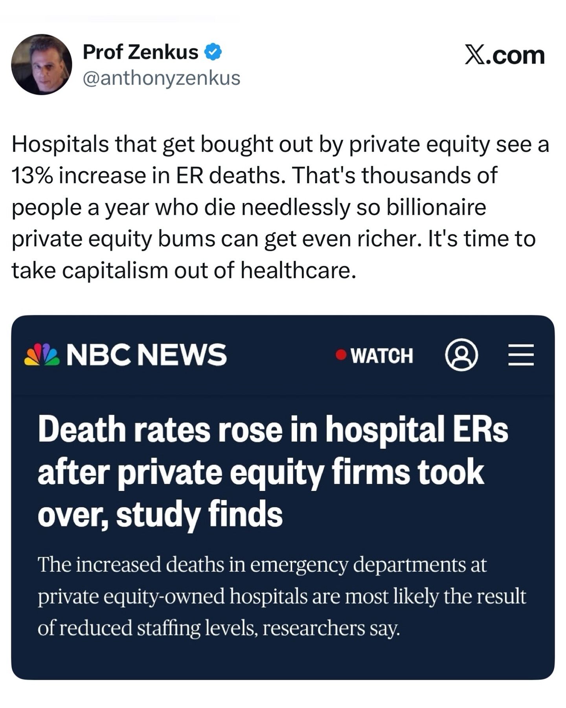Click the X.com logo
This screenshot has height=708, width=566.
coord(505,55)
